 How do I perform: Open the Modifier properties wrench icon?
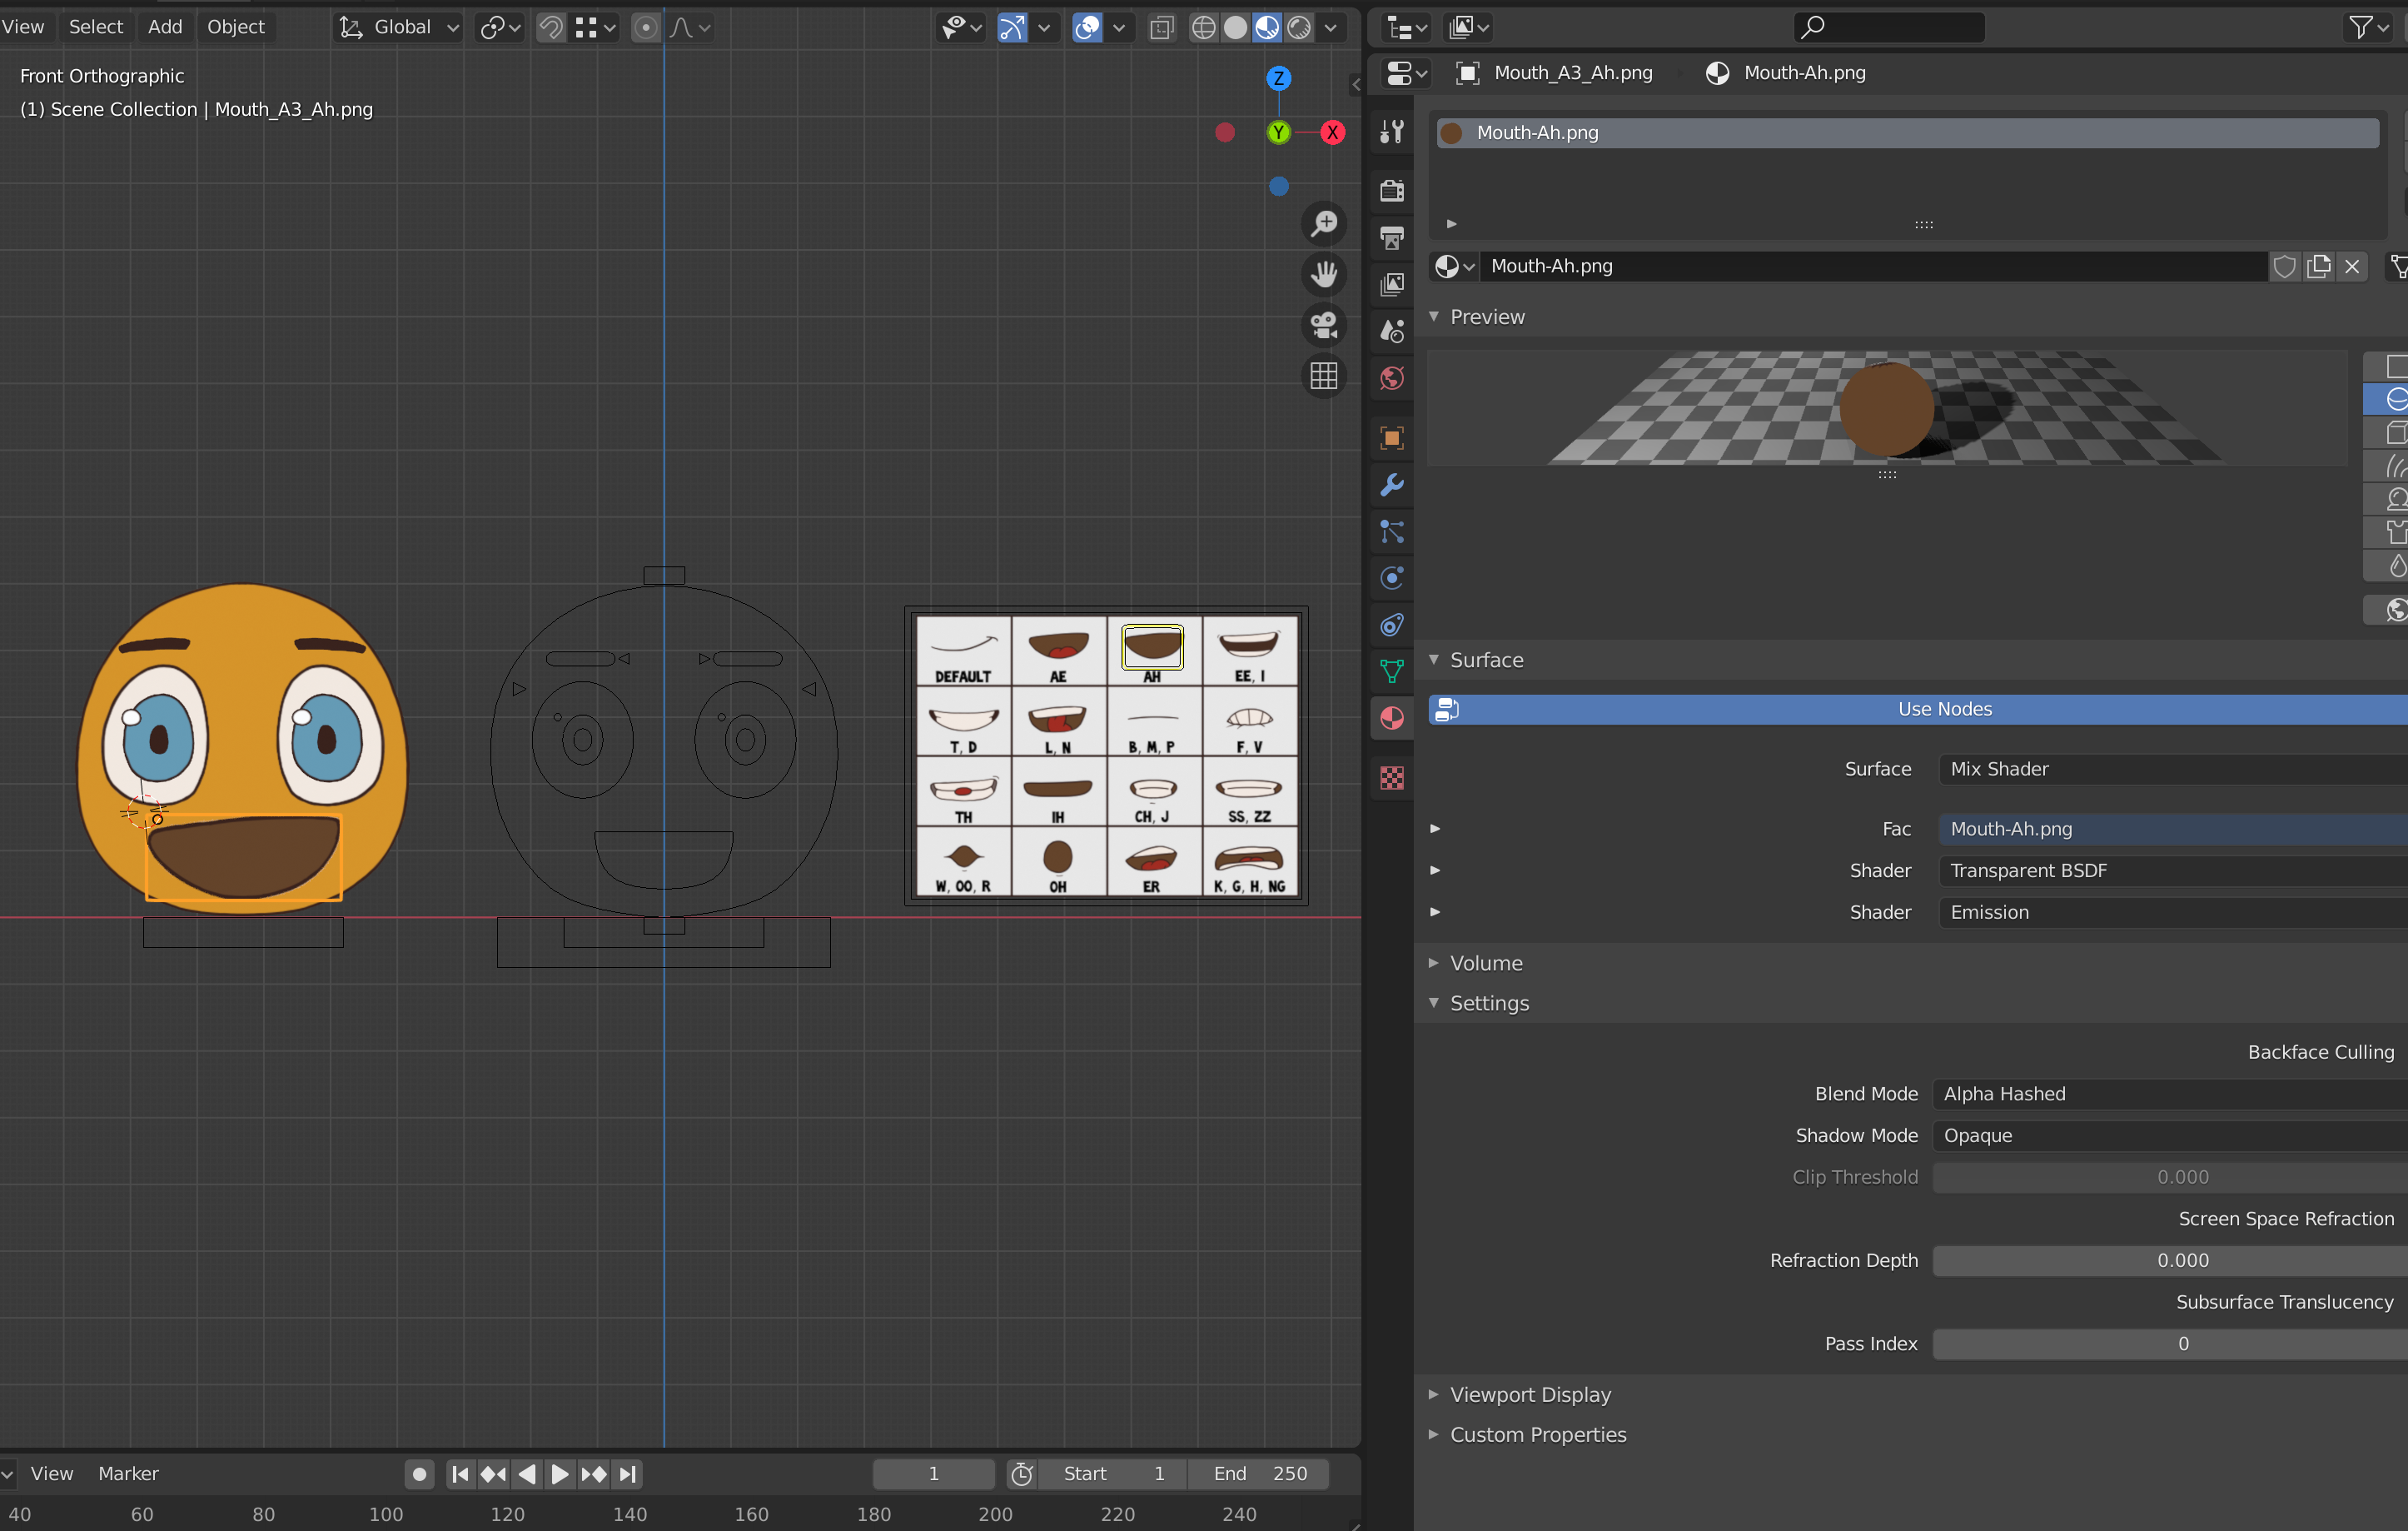click(x=1391, y=486)
